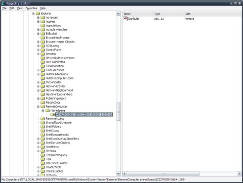Image resolution: width=243 pixels, height=183 pixels.
Task: Open the View menu
Action: [x=20, y=8]
